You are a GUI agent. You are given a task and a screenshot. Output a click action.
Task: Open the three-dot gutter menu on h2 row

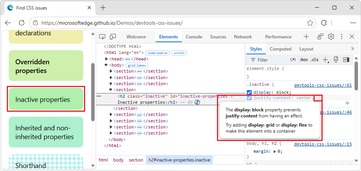pyautogui.click(x=99, y=96)
